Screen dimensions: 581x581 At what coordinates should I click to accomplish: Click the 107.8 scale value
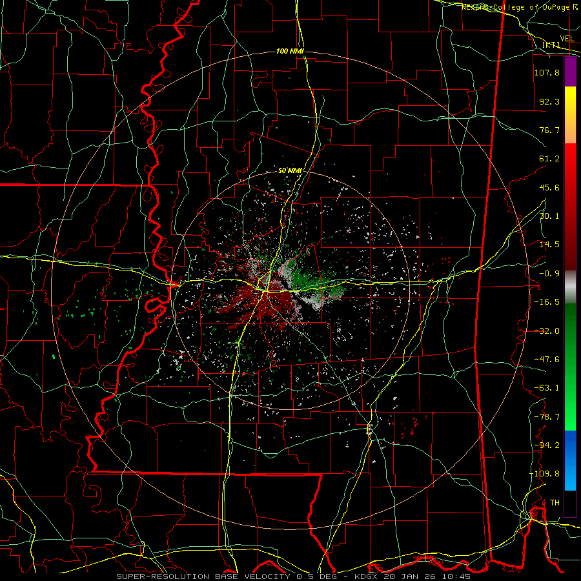547,72
